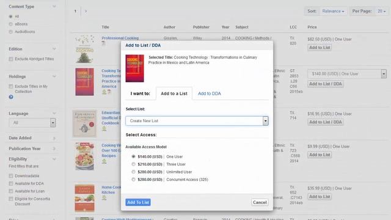Viewport: 391px width, 220px height.
Task: Click the Cooking Technology cover thumbnail in dialog
Action: 134,68
